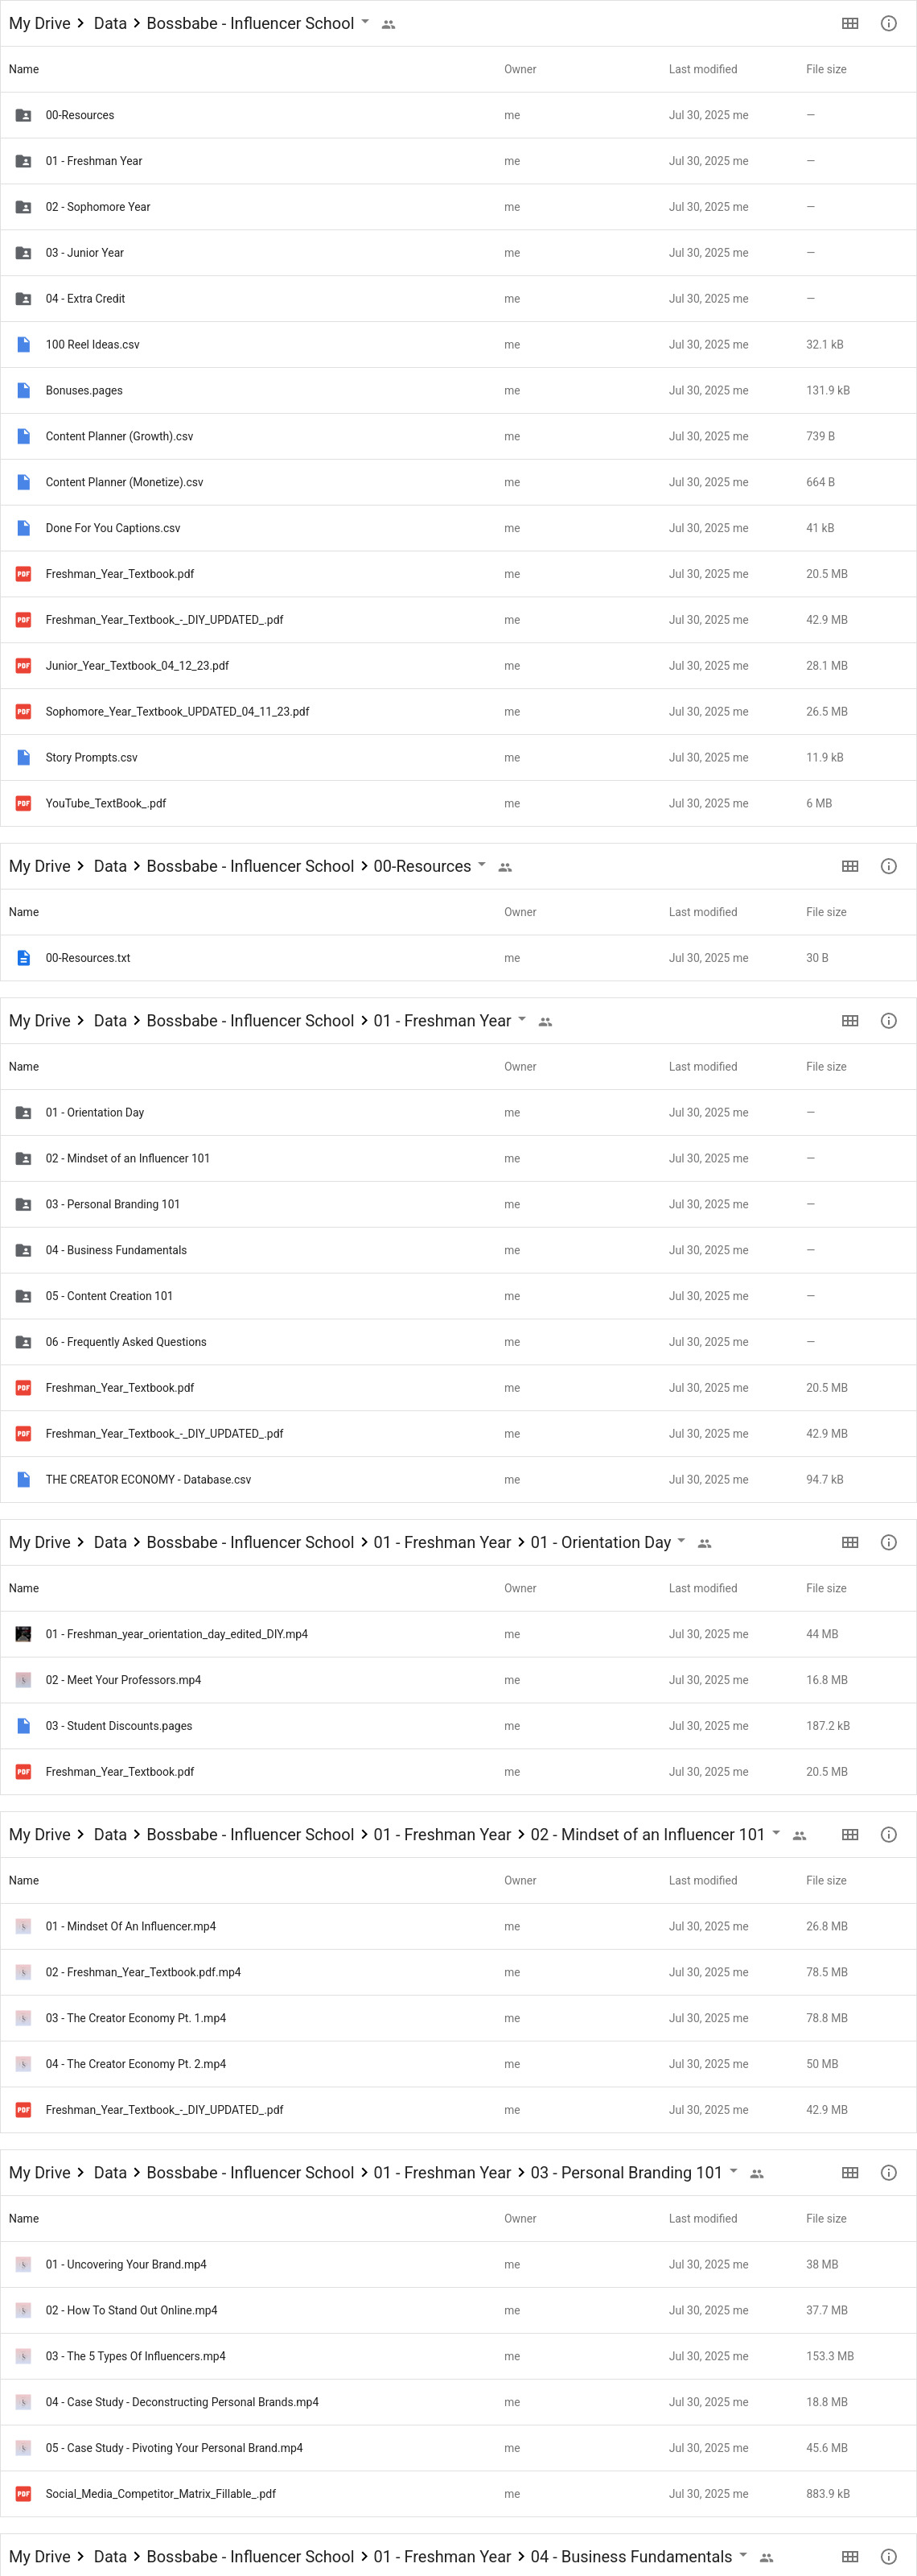The image size is (917, 2576).
Task: Switch to grid layout in 00-Resources header
Action: click(x=849, y=866)
